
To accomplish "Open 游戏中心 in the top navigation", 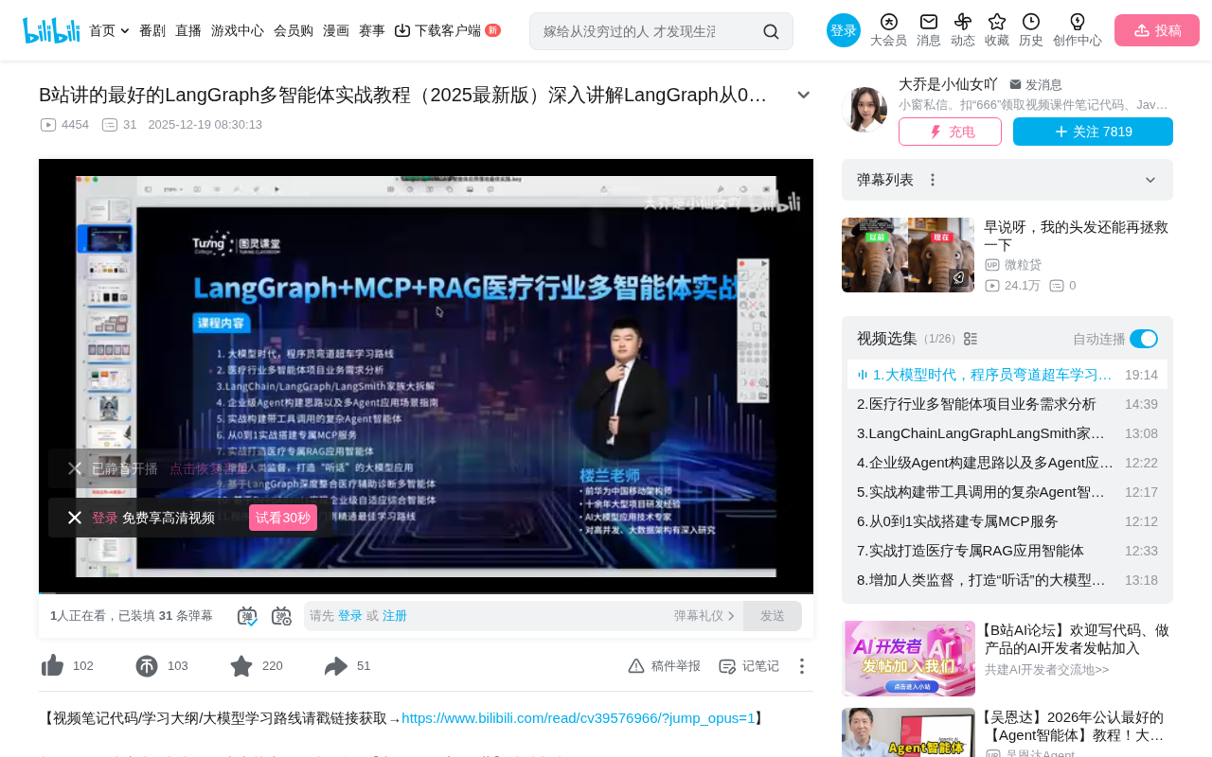I will coord(238,30).
